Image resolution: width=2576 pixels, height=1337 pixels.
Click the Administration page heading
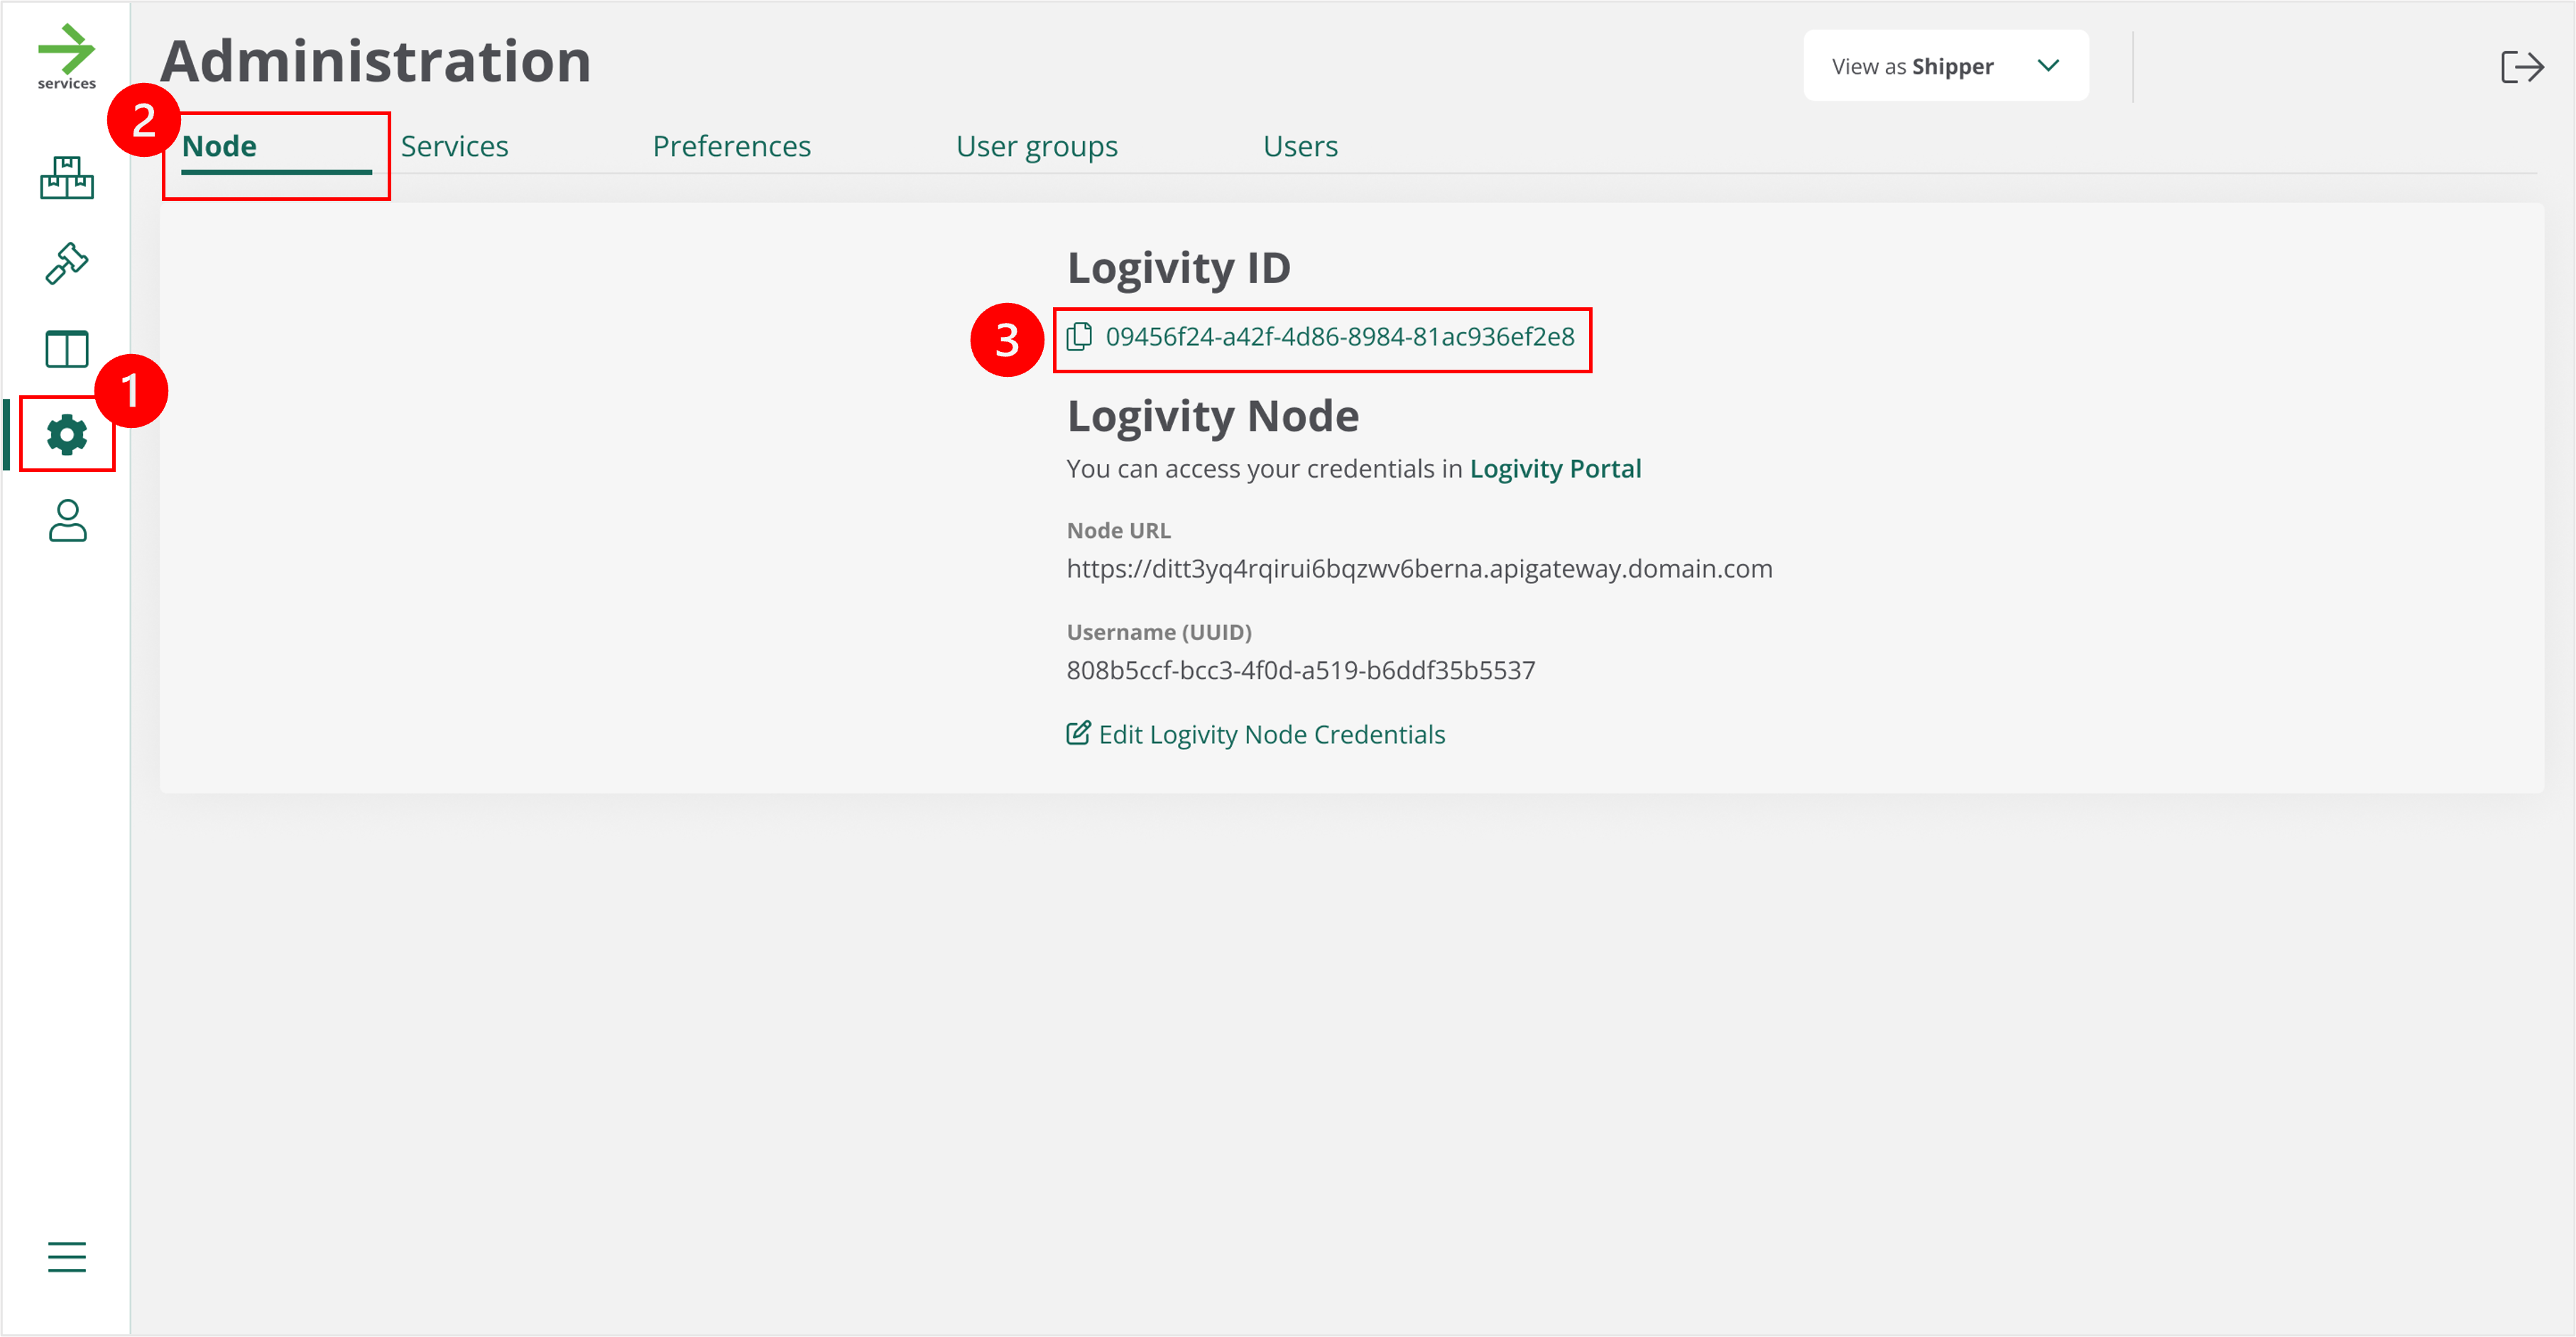(376, 61)
